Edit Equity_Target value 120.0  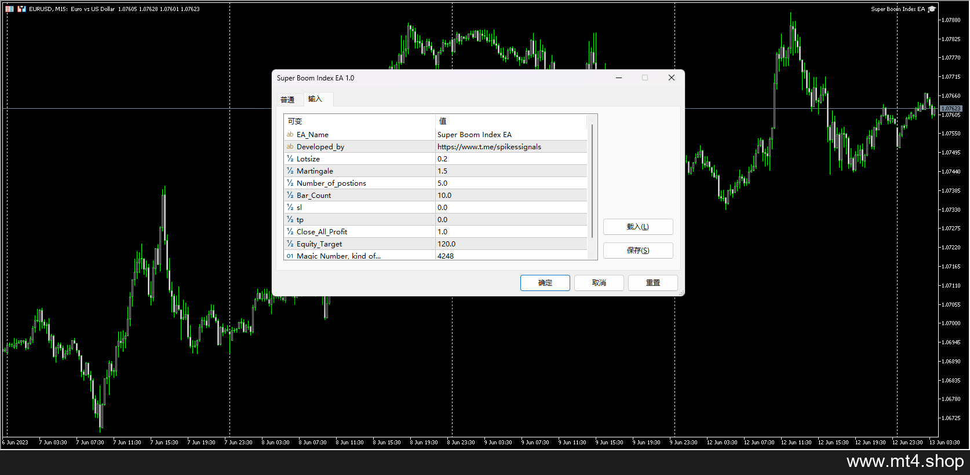(x=511, y=244)
